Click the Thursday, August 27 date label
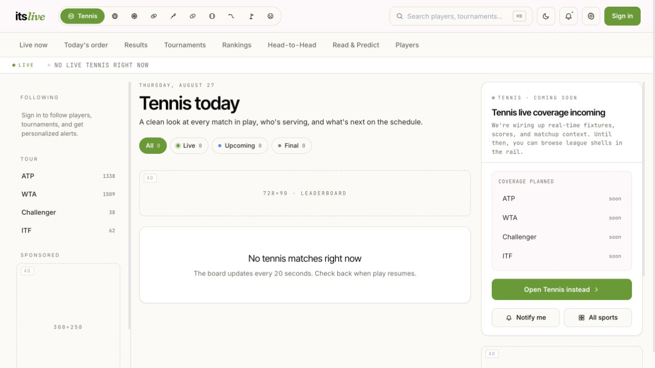This screenshot has height=368, width=655. 177,85
